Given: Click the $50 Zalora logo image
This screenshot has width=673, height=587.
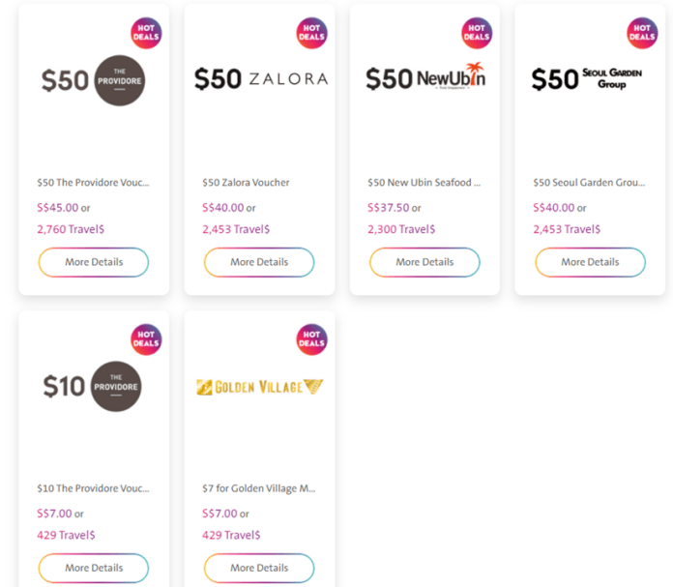Looking at the screenshot, I should pos(261,79).
